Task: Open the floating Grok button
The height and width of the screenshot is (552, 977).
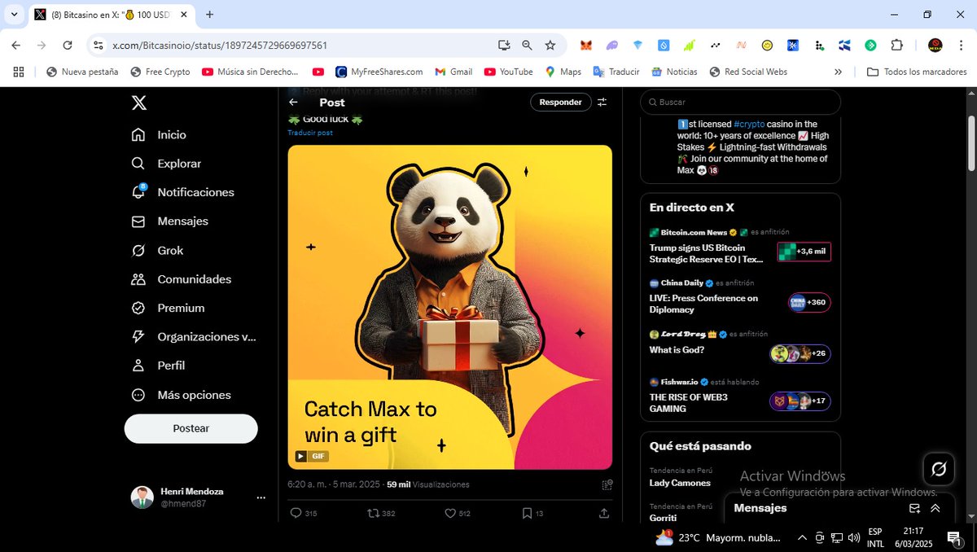Action: coord(939,469)
